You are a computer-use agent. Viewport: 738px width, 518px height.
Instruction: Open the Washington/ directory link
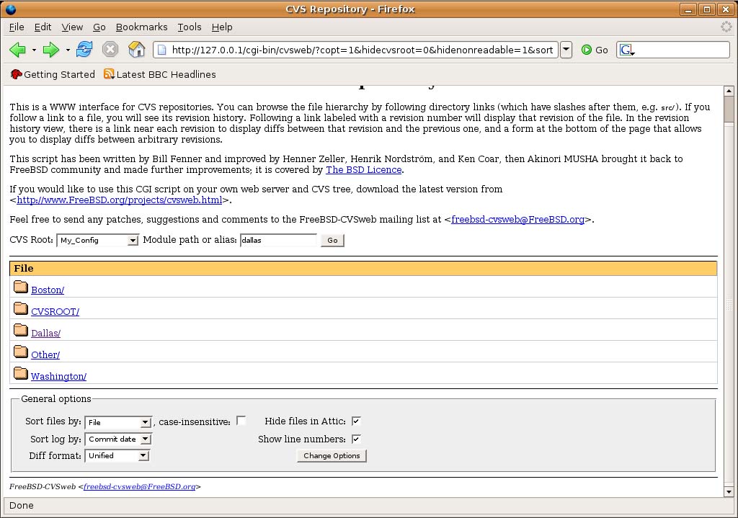(59, 376)
